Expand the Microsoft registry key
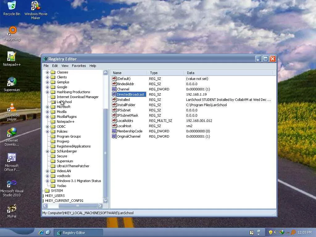 point(47,107)
